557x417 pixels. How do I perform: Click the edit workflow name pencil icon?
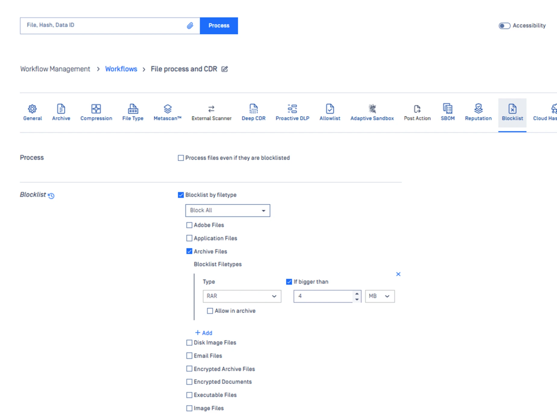225,69
